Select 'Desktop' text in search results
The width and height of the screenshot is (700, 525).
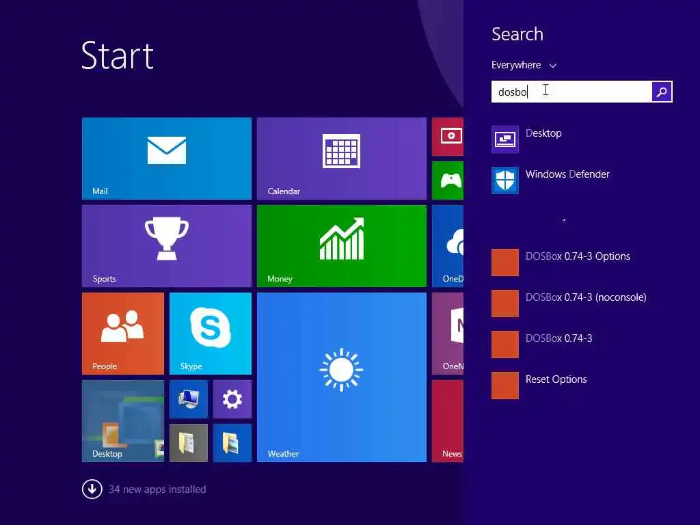coord(543,133)
